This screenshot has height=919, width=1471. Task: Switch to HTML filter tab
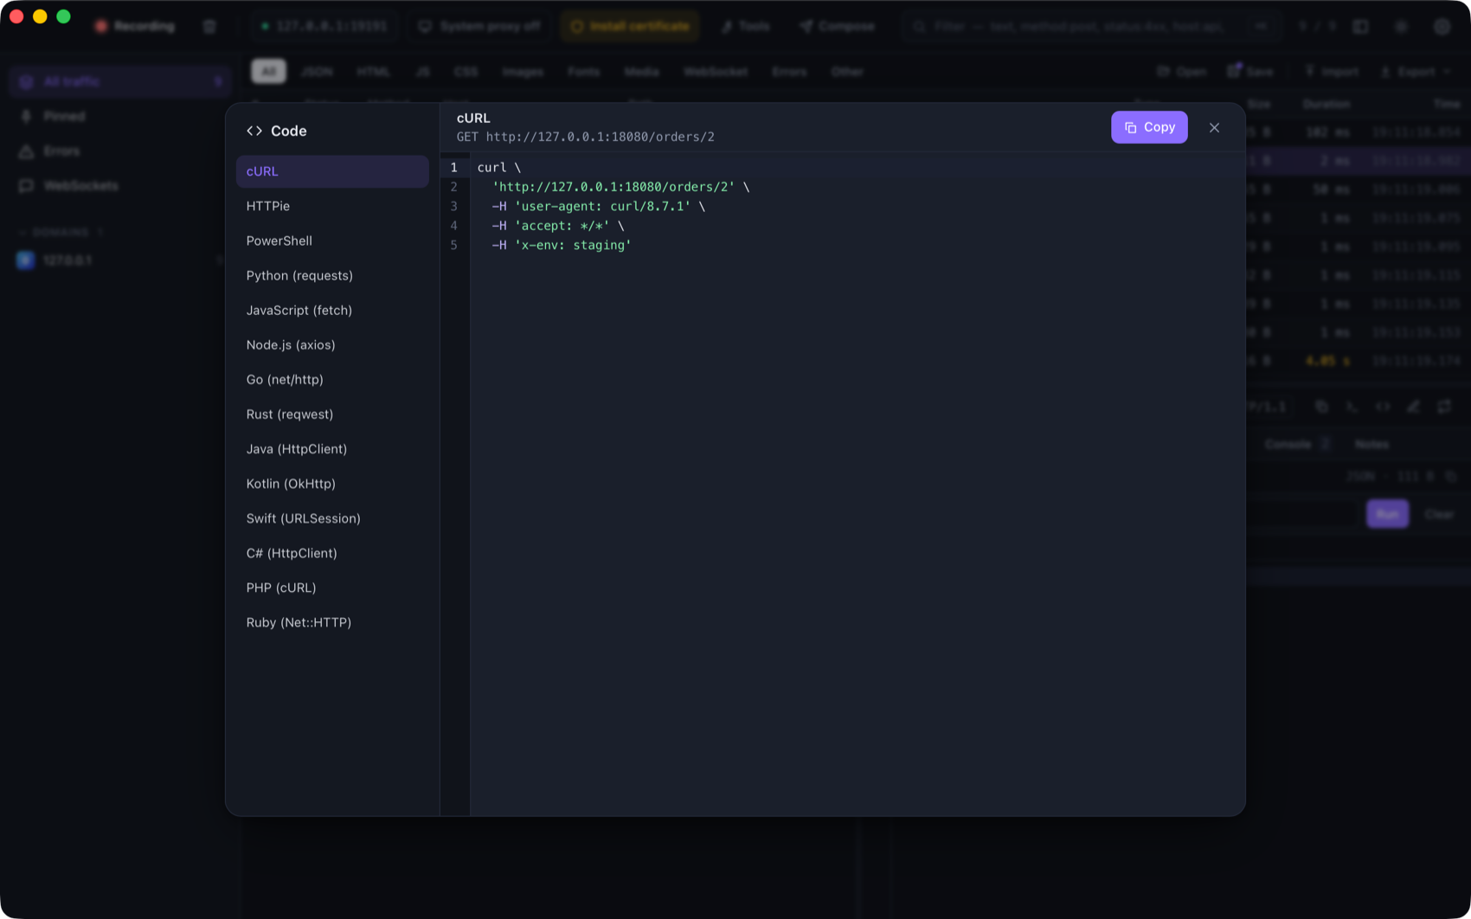(x=373, y=71)
